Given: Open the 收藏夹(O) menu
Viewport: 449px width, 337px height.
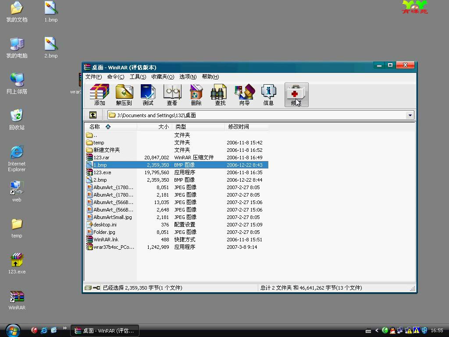Looking at the screenshot, I should coord(163,77).
